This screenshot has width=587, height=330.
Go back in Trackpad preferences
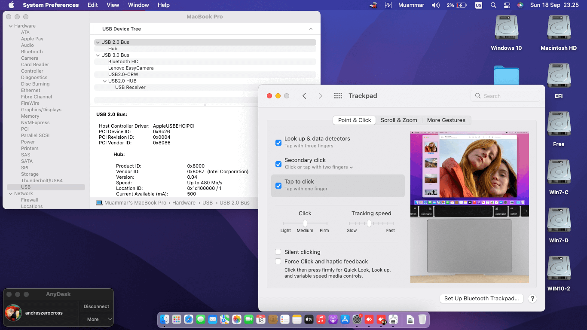pyautogui.click(x=304, y=96)
